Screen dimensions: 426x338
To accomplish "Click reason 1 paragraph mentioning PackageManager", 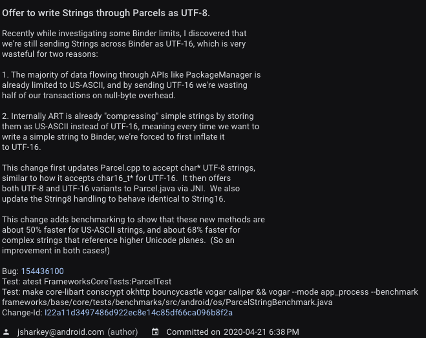I will [x=131, y=85].
